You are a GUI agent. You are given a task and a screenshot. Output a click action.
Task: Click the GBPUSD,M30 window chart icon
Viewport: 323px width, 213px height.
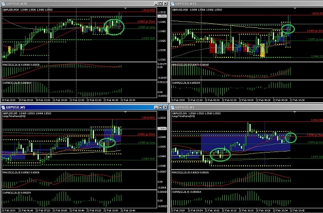point(3,4)
